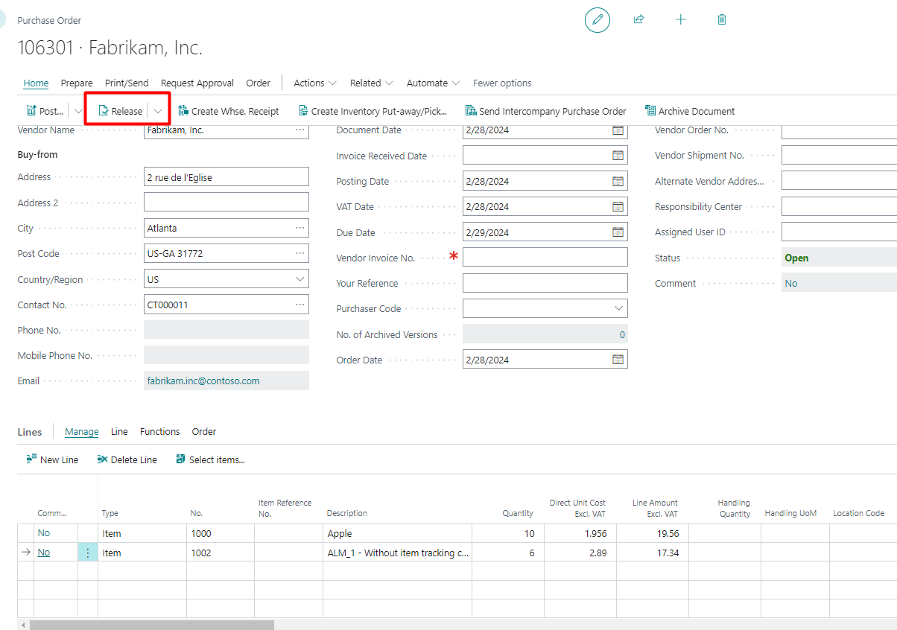Expand the Release dropdown arrow
Viewport: 897px width, 630px height.
point(158,111)
